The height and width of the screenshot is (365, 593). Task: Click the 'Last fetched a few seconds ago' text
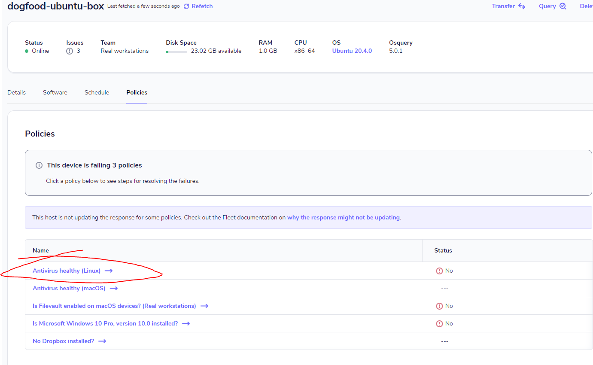point(143,6)
